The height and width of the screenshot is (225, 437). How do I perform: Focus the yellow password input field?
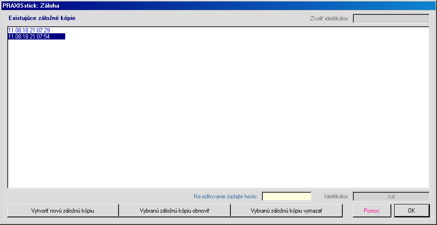287,196
